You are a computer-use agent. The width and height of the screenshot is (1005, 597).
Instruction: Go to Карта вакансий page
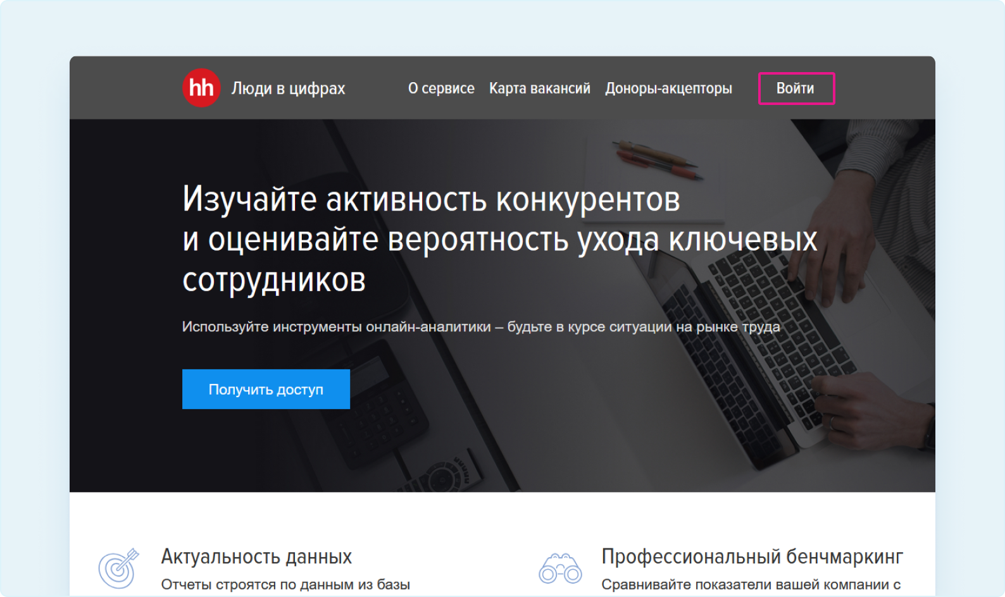pyautogui.click(x=540, y=89)
